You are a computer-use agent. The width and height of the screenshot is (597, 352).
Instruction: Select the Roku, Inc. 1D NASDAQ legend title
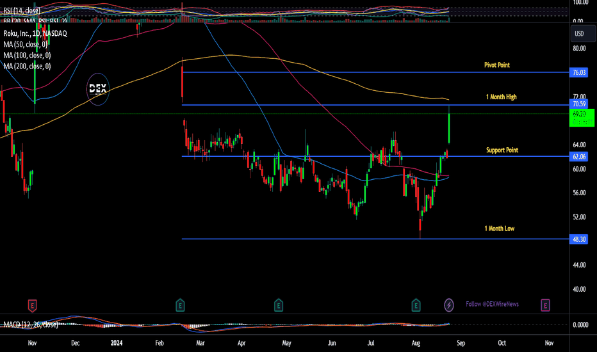coord(35,33)
